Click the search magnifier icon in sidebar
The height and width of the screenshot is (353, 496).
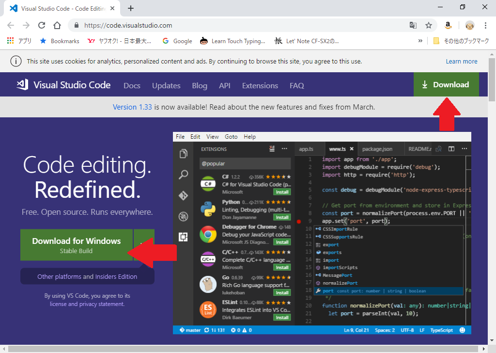click(x=184, y=175)
